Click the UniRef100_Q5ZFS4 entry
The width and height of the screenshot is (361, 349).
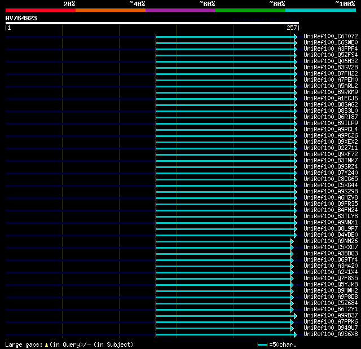click(331, 55)
